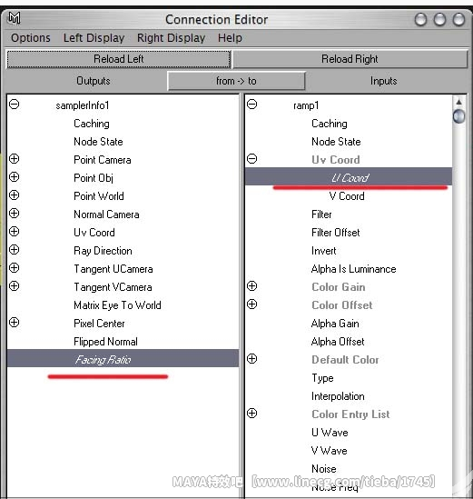
Task: Select samplerInfo1 Node State attribute
Action: coord(98,142)
